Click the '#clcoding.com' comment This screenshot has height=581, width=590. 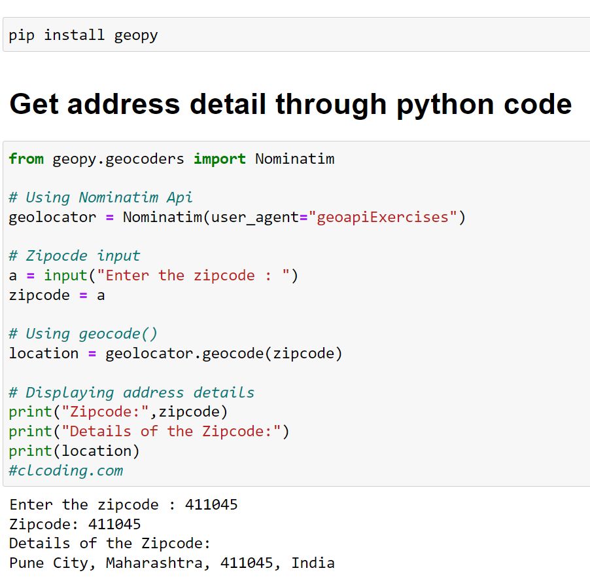pyautogui.click(x=65, y=470)
